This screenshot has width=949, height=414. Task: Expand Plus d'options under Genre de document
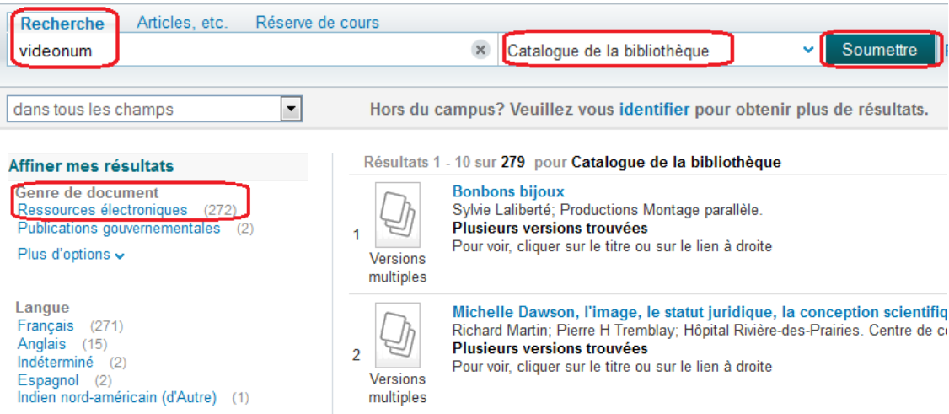[x=72, y=255]
